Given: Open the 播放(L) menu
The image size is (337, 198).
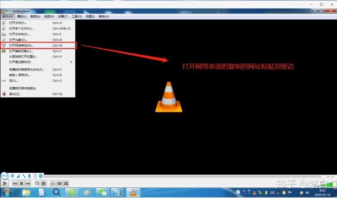Looking at the screenshot, I should tap(22, 16).
